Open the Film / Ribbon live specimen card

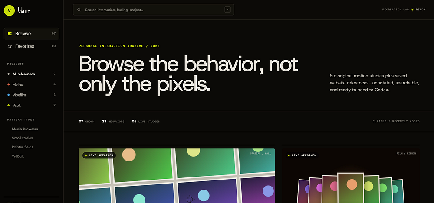point(351,176)
